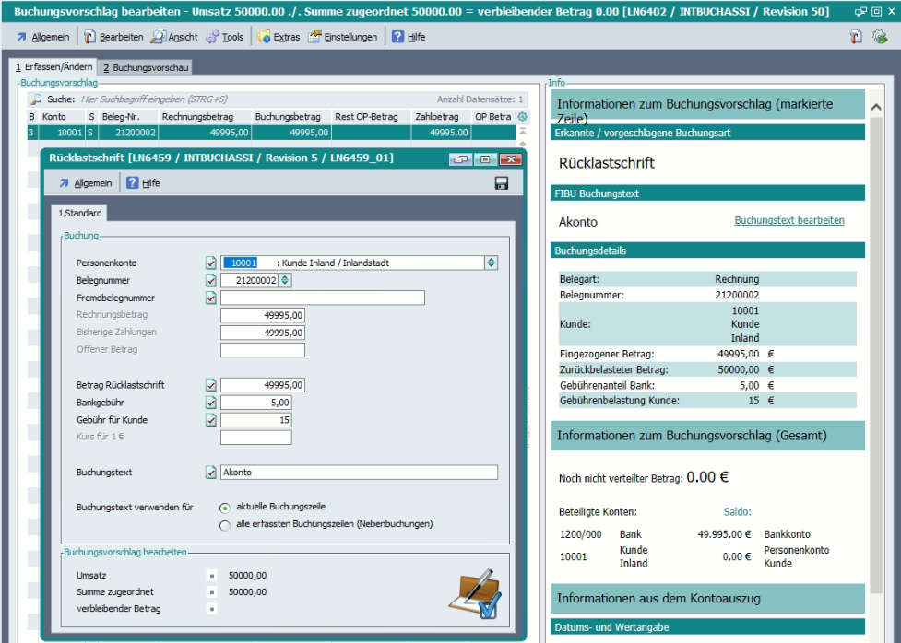Select 'alle erfassten Buchungszeilen' radio option
The height and width of the screenshot is (643, 901).
click(x=225, y=525)
